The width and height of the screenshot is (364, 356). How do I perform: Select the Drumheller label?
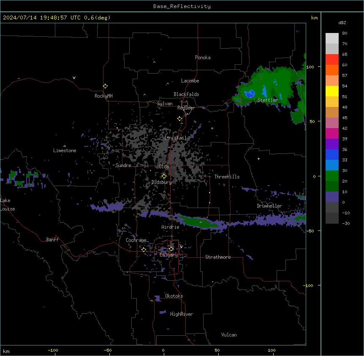point(269,206)
